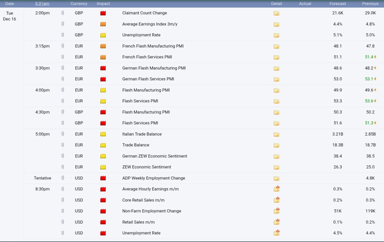Click red impact icon for ADP Weekly Employment Change

pos(103,178)
